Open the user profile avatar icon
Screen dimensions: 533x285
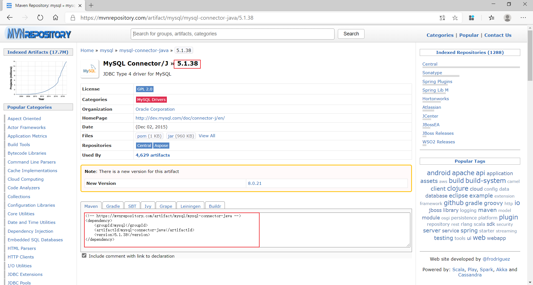pyautogui.click(x=507, y=18)
